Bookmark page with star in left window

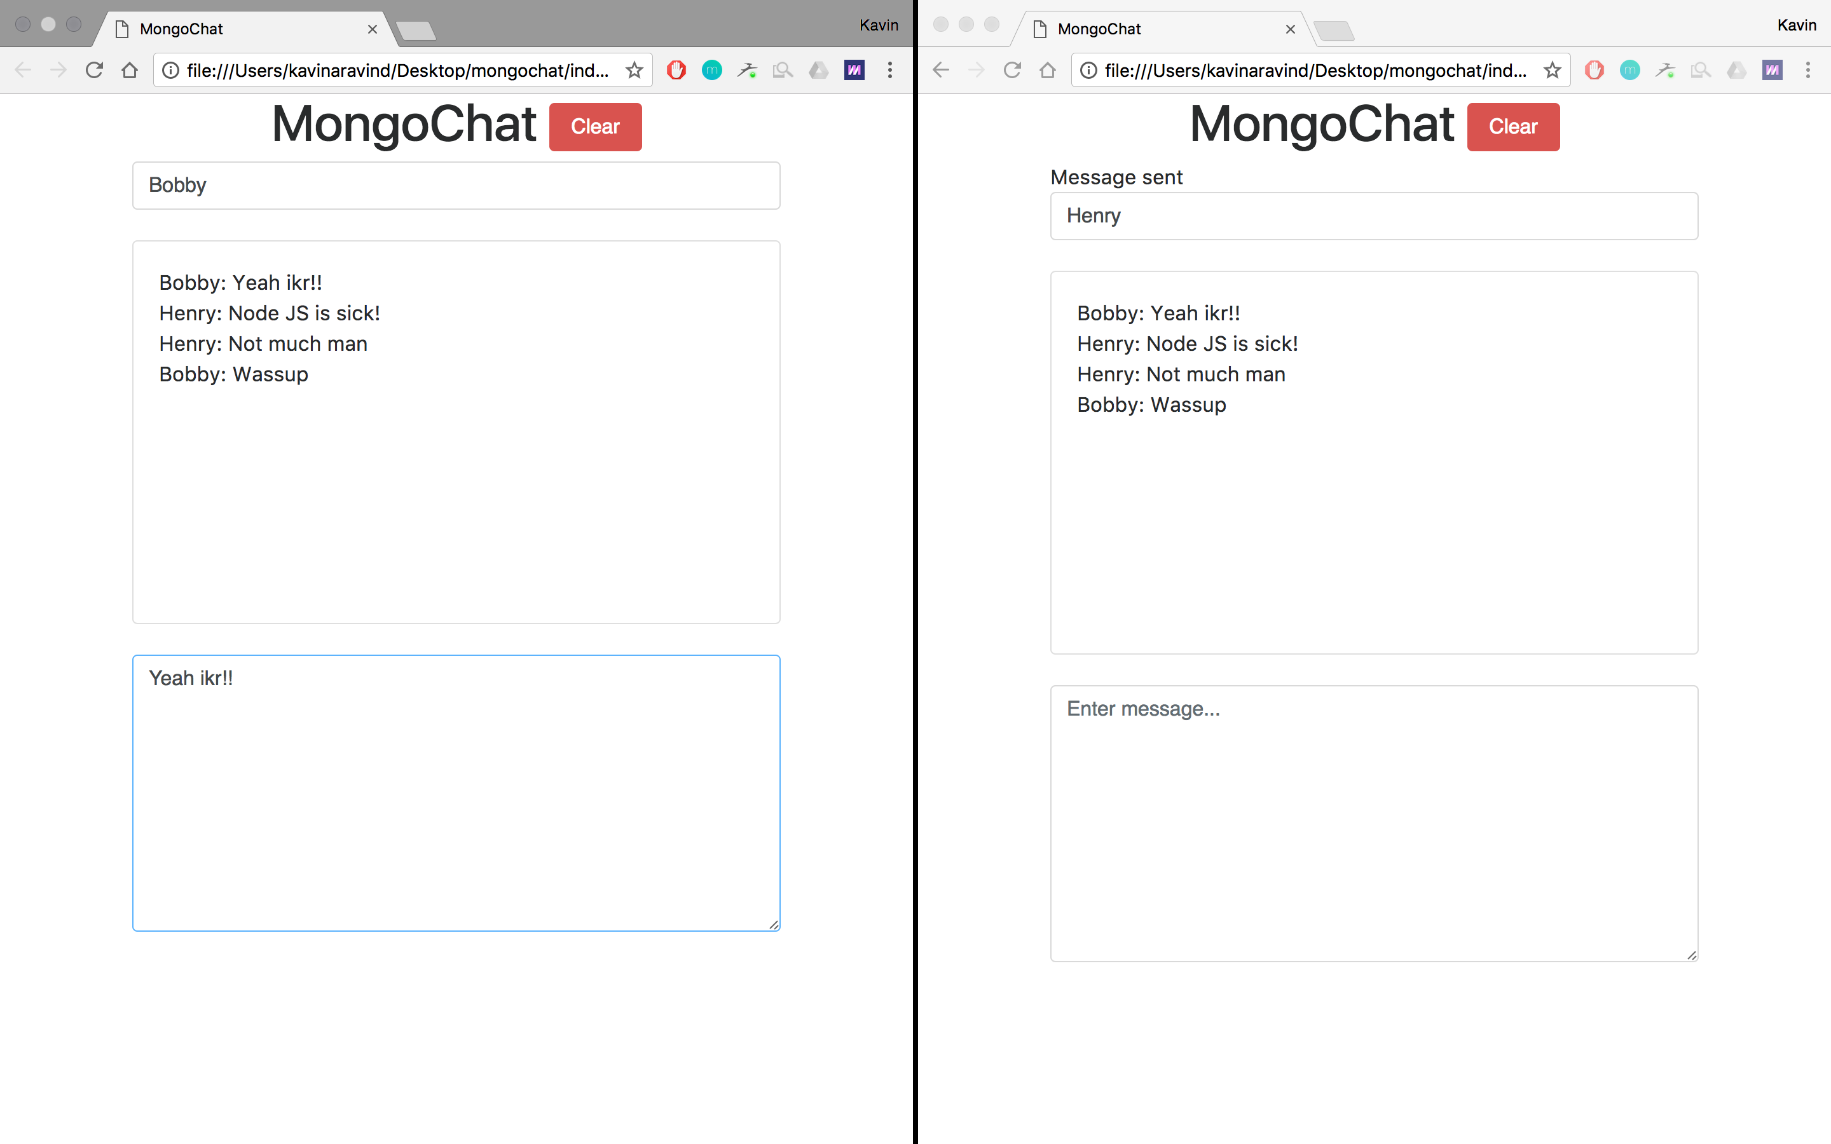pyautogui.click(x=634, y=71)
